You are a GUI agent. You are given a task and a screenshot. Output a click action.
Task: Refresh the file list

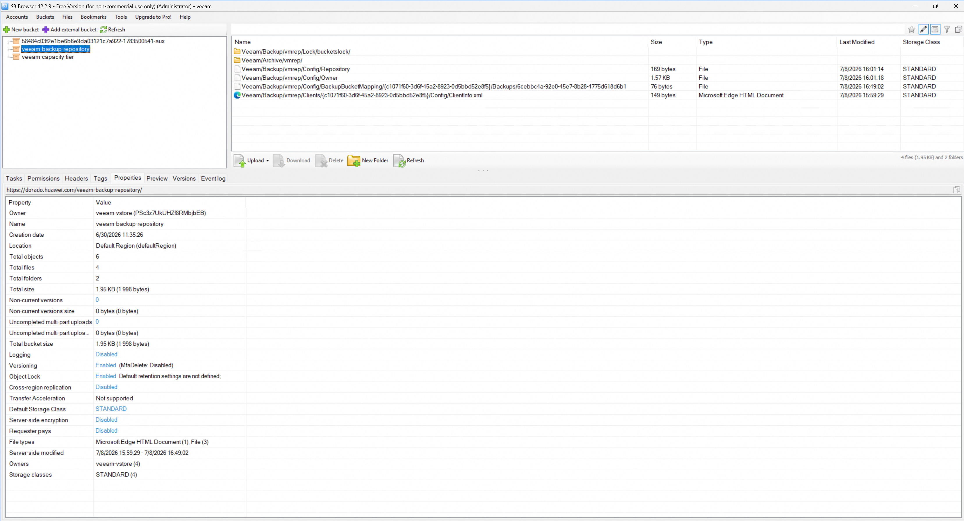(409, 160)
